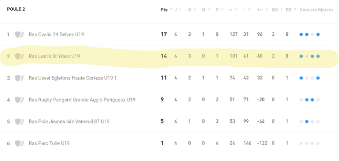Click the Derniers Matchs column header
The image size is (339, 161).
[x=316, y=10]
